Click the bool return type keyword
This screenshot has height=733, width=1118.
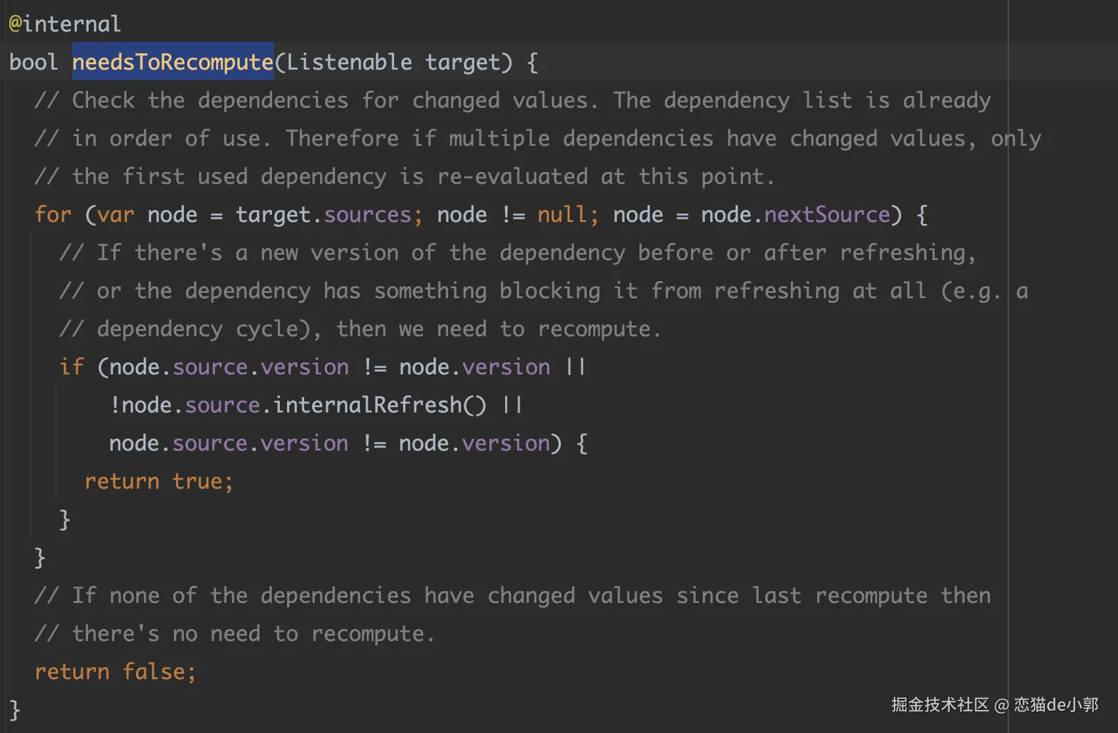tap(33, 62)
